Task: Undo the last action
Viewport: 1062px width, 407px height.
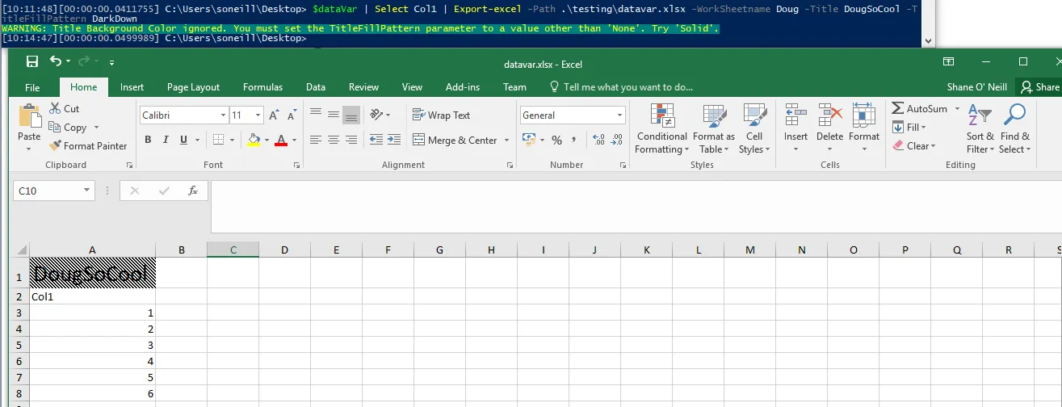Action: [x=56, y=61]
